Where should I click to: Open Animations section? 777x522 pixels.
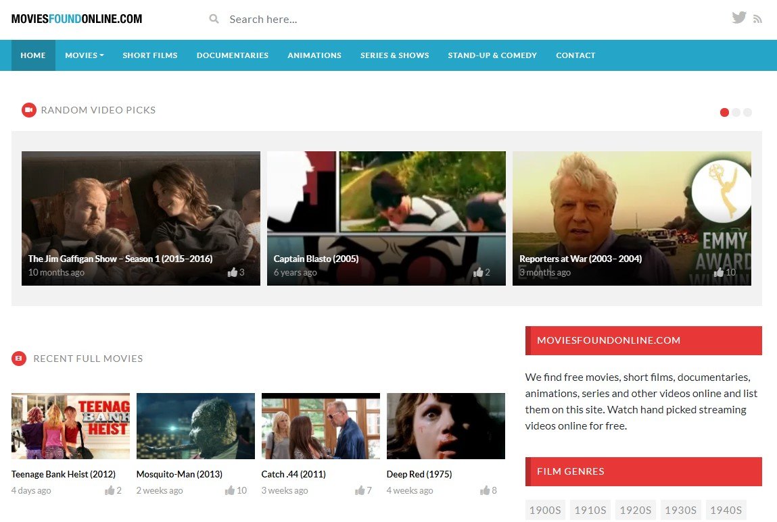pos(314,55)
